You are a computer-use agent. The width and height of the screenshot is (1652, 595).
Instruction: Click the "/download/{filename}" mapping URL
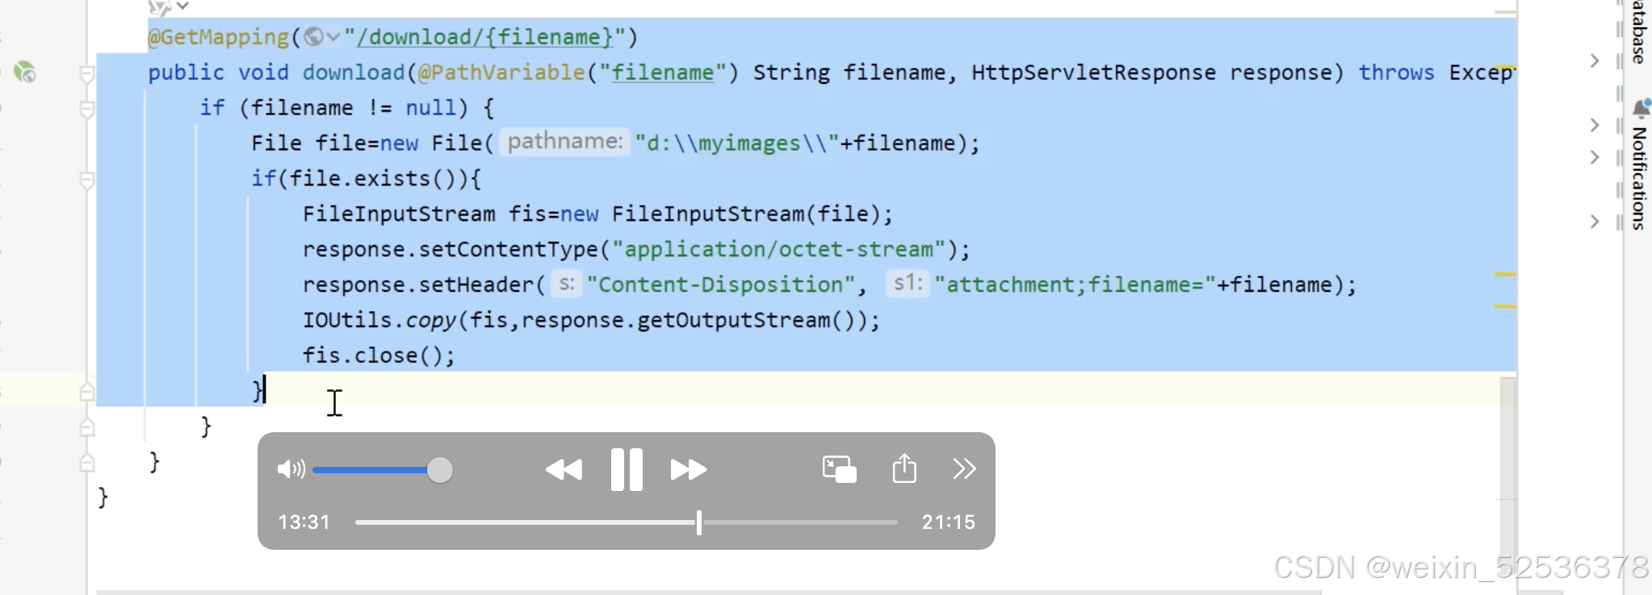pyautogui.click(x=484, y=37)
